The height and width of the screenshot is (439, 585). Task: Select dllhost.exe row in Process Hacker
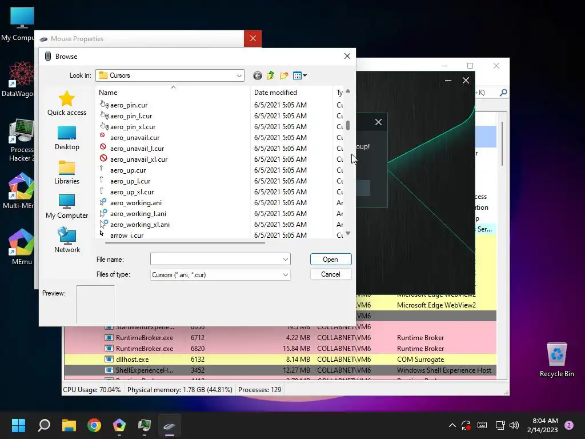(x=280, y=360)
